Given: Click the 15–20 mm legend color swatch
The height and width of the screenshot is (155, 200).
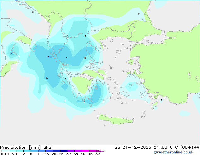Looking at the screenshot, I should [49, 151].
